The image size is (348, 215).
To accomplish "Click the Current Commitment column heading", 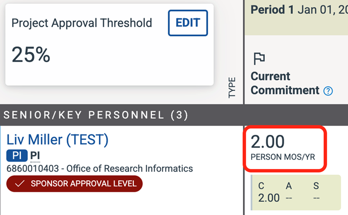I will point(285,83).
